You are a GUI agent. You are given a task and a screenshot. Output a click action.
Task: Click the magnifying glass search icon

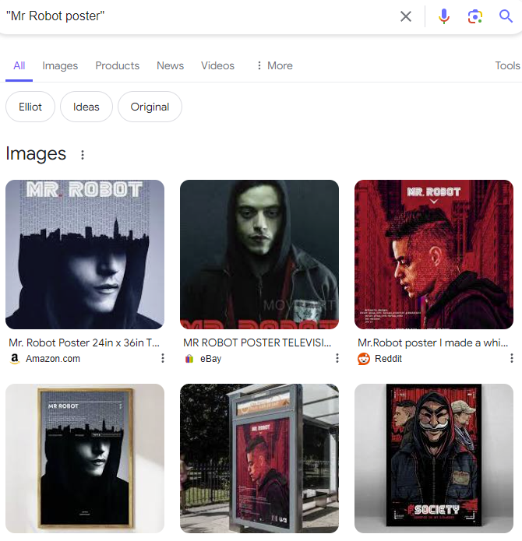(x=506, y=16)
